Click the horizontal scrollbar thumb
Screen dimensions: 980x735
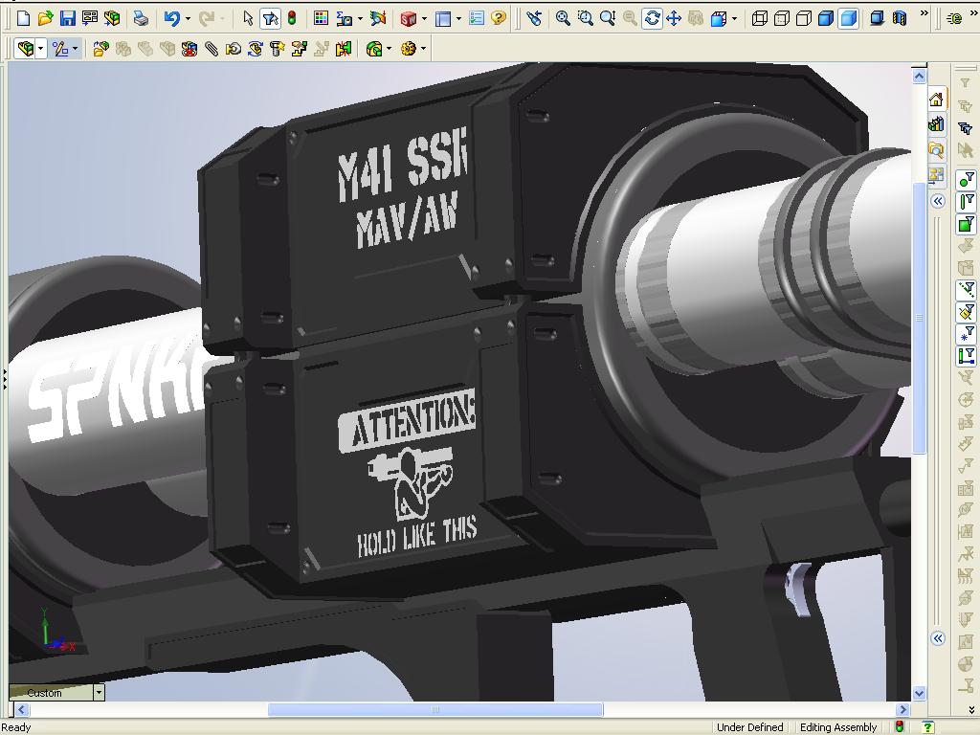click(x=435, y=710)
